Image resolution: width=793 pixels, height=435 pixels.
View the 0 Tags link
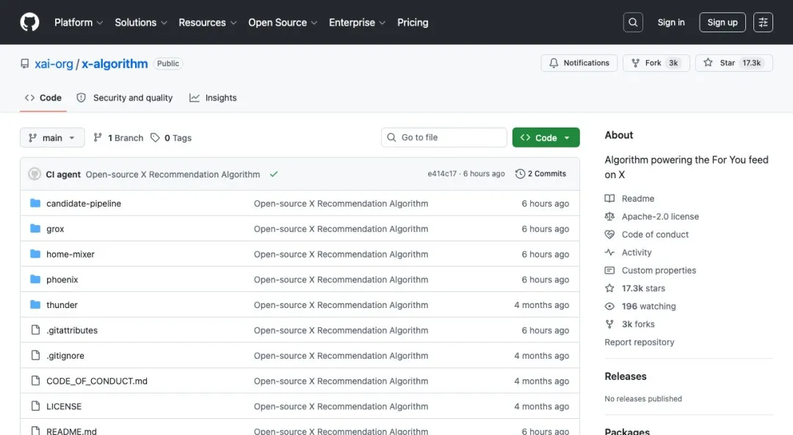171,137
